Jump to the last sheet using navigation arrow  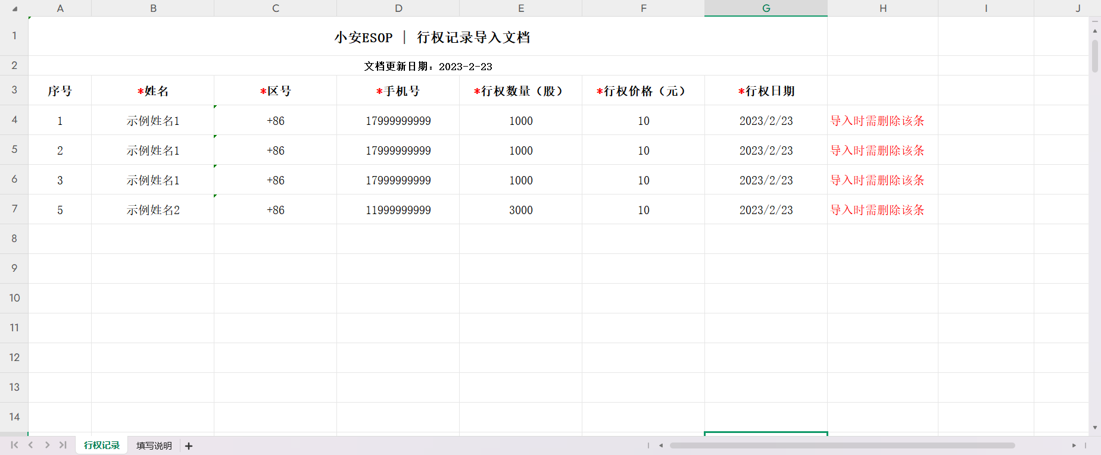coord(63,445)
